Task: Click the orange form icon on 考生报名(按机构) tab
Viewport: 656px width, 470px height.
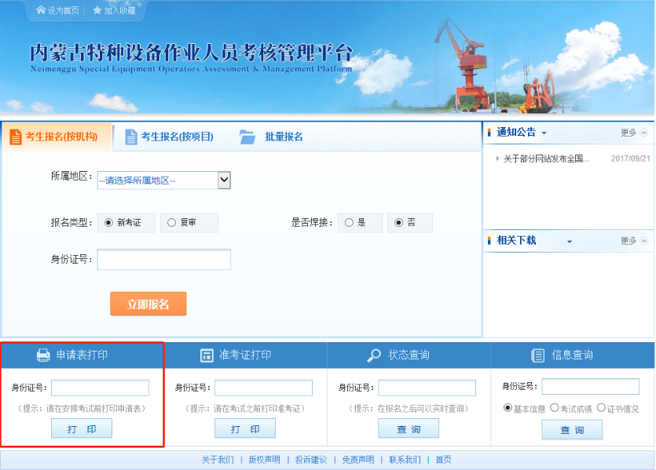Action: [16, 136]
